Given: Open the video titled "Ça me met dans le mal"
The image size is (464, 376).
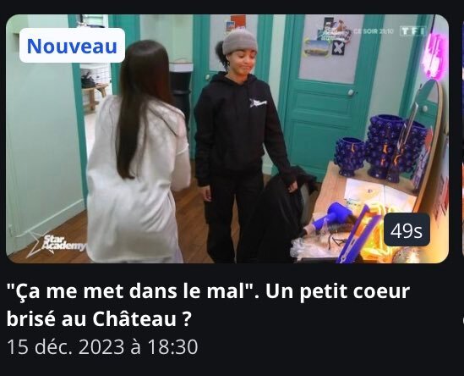Looking at the screenshot, I should [x=208, y=291].
